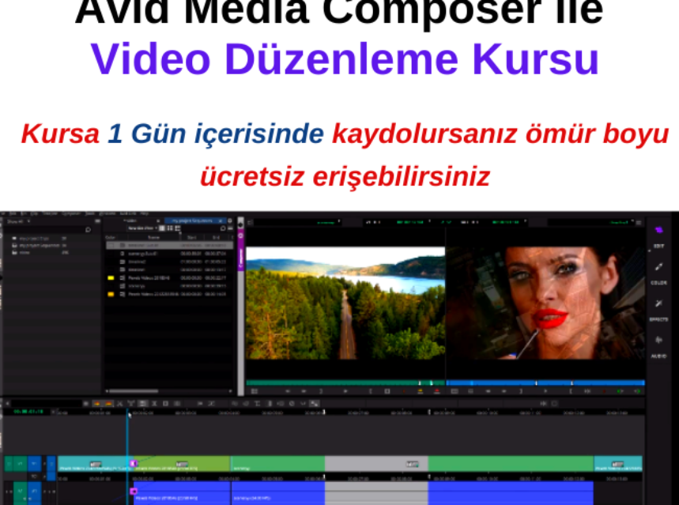Toggle the record A1 track selector
This screenshot has height=505, width=679.
point(35,492)
